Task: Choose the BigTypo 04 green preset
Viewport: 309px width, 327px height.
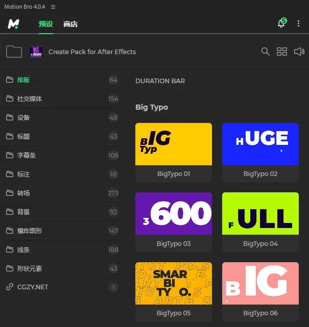Action: coord(260,214)
